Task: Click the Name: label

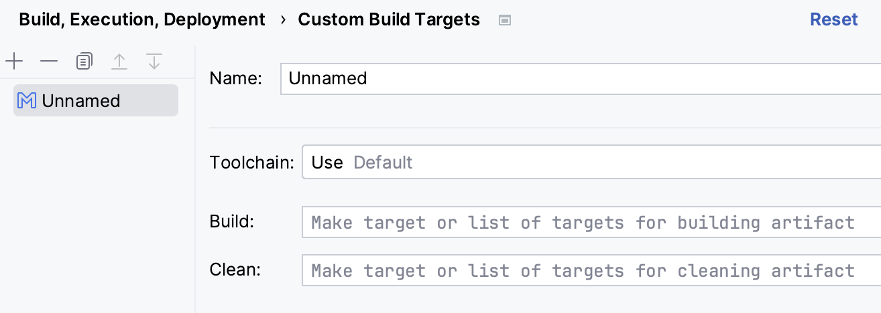Action: pos(235,78)
